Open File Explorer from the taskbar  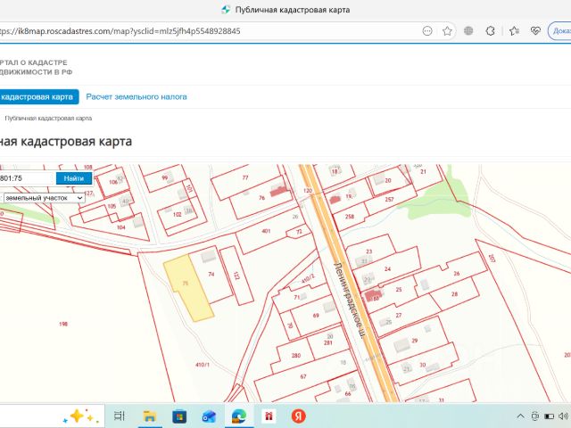click(x=150, y=416)
